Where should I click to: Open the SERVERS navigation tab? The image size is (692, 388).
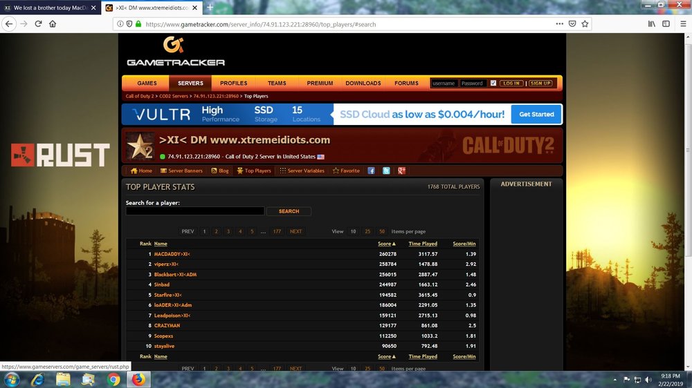pyautogui.click(x=190, y=83)
